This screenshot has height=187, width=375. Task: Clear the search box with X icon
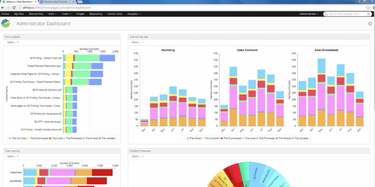pos(368,14)
